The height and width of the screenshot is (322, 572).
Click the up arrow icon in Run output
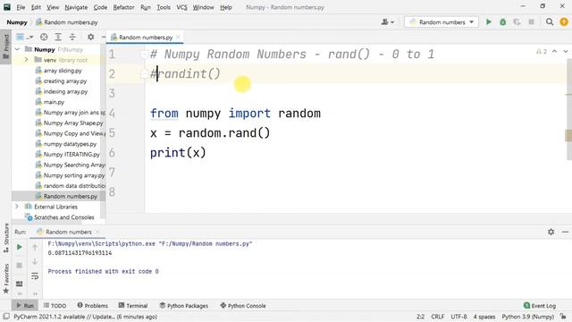[35, 247]
